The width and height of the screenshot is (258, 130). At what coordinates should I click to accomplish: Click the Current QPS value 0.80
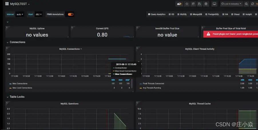point(102,35)
